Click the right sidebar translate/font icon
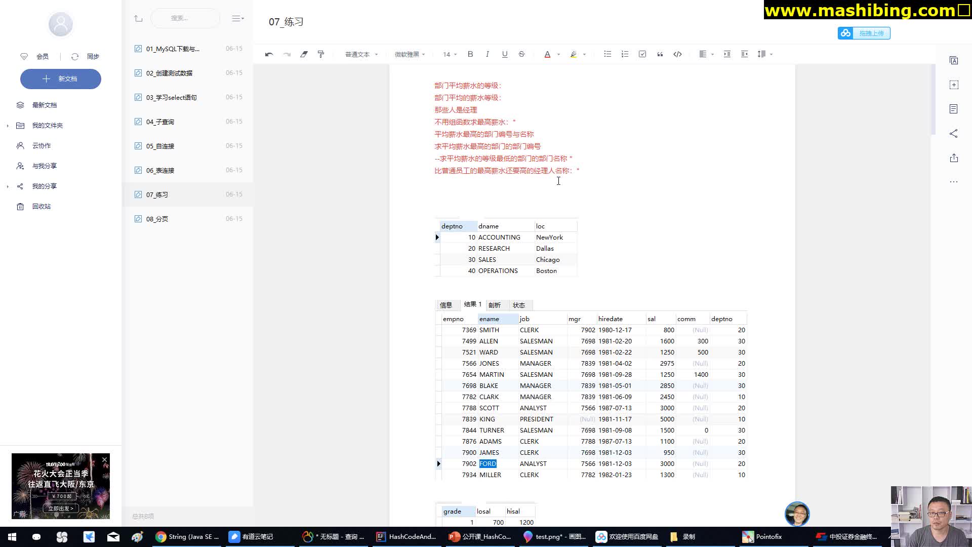The height and width of the screenshot is (547, 972). 954,61
